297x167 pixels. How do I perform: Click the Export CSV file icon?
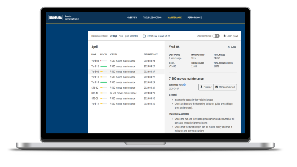point(224,36)
